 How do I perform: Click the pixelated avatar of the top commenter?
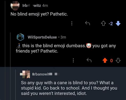15,6
